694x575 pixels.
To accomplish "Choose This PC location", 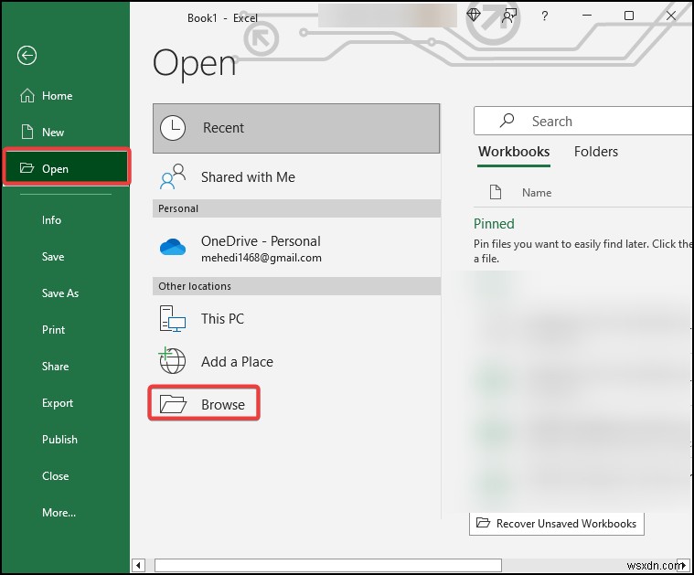I will point(296,319).
